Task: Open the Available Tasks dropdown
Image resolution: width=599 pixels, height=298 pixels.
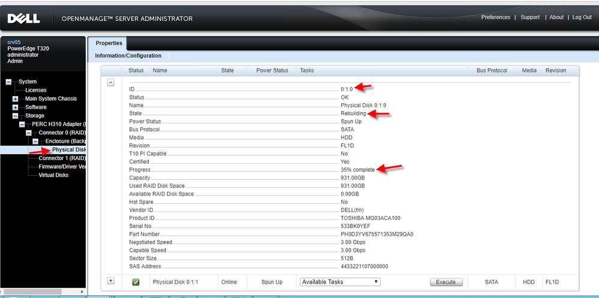Action: click(340, 282)
